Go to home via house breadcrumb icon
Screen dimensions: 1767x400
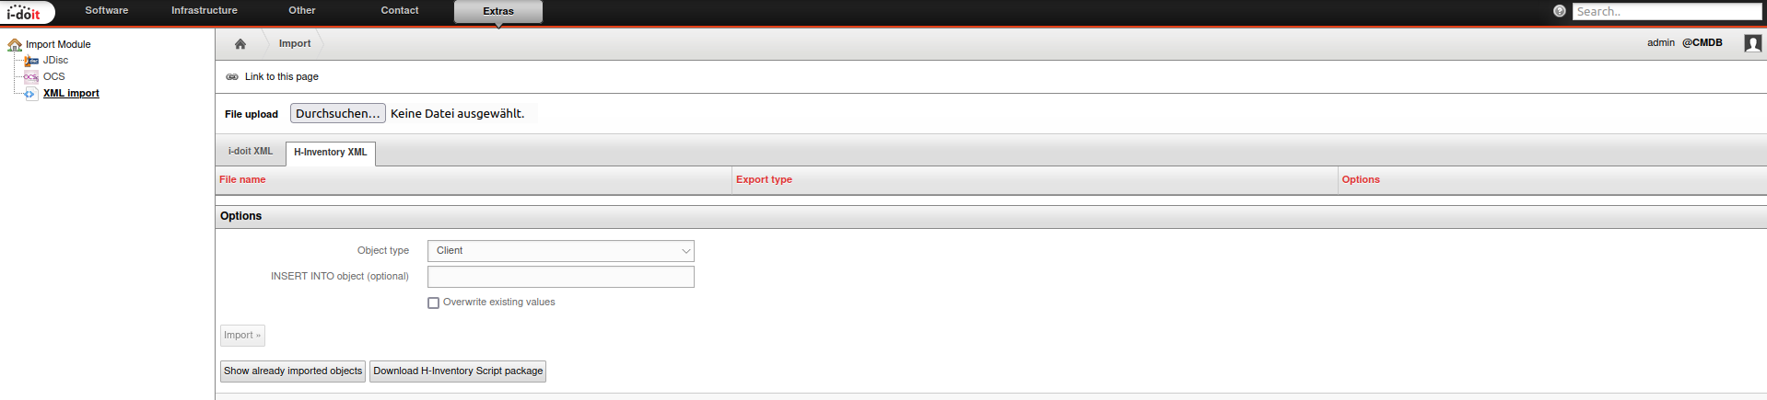pyautogui.click(x=240, y=44)
